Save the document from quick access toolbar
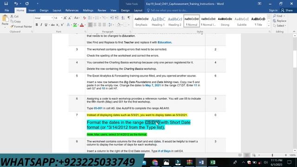This screenshot has width=297, height=167. click(6, 4)
